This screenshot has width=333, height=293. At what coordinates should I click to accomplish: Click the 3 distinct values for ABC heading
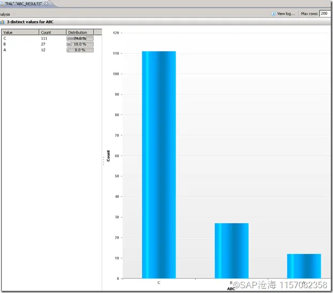coord(30,22)
